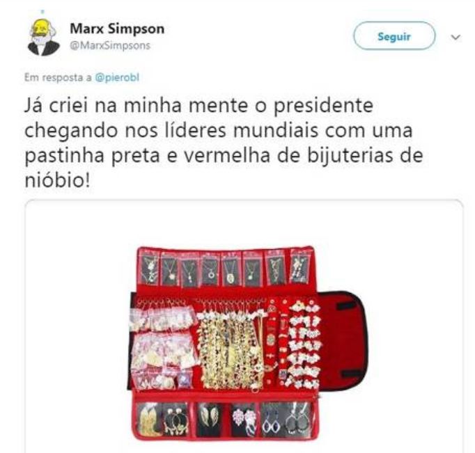Click the 'Em resposta a' reply label

(59, 77)
